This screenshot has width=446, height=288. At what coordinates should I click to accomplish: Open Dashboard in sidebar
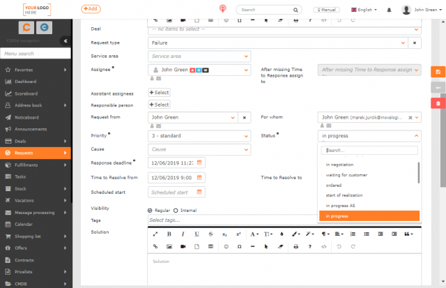point(26,82)
